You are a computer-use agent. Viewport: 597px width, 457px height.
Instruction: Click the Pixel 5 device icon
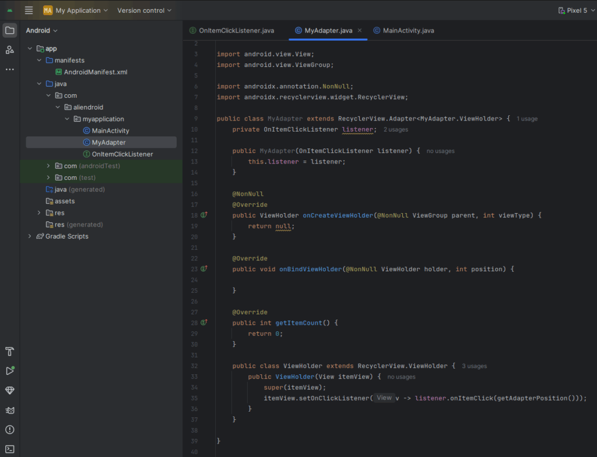561,10
